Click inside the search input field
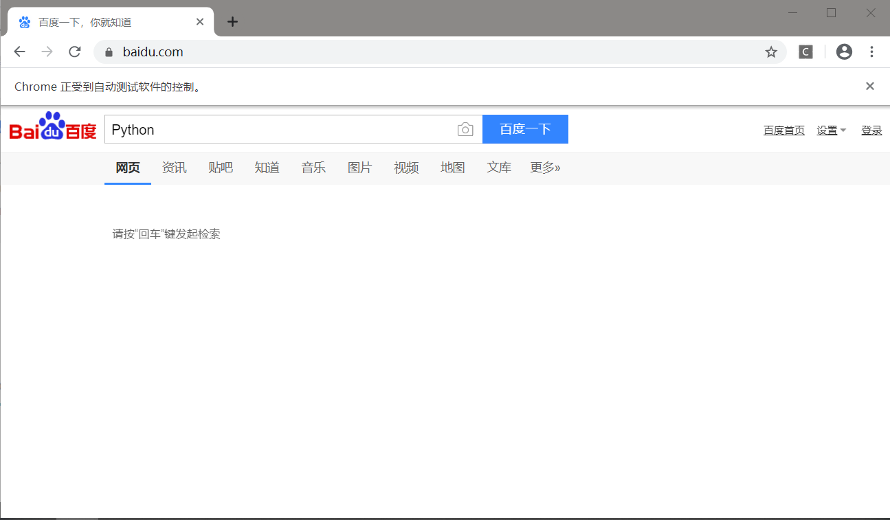Viewport: 890px width, 520px height. [275, 129]
